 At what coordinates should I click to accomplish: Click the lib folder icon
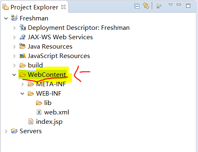[39, 103]
